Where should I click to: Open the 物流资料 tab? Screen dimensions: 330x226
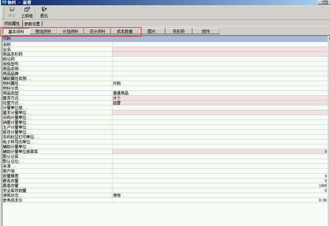[43, 31]
